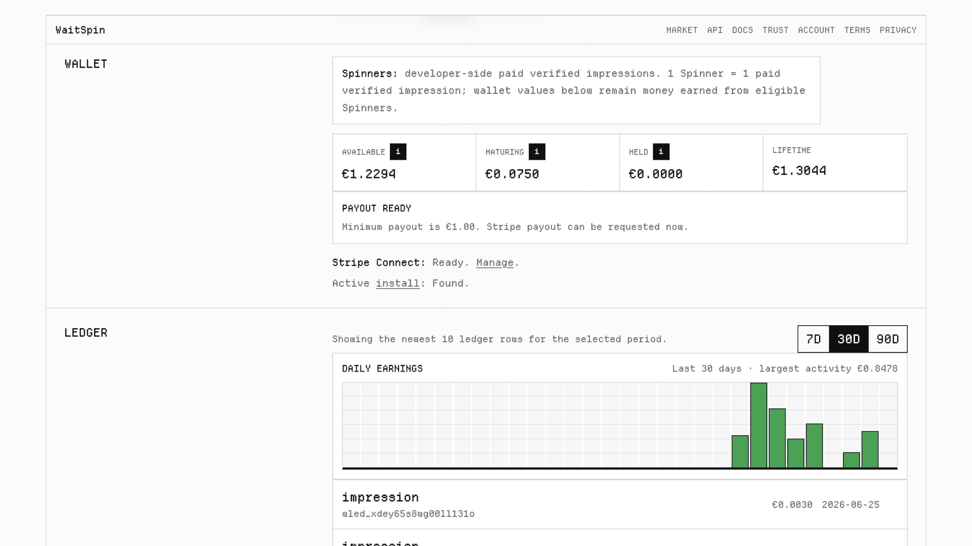
Task: Open the ACCOUNT page
Action: [816, 30]
